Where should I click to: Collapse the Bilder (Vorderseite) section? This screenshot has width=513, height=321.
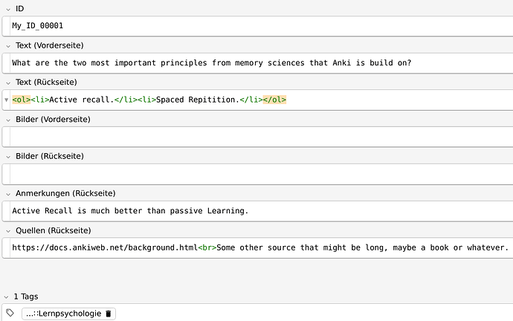tap(8, 120)
